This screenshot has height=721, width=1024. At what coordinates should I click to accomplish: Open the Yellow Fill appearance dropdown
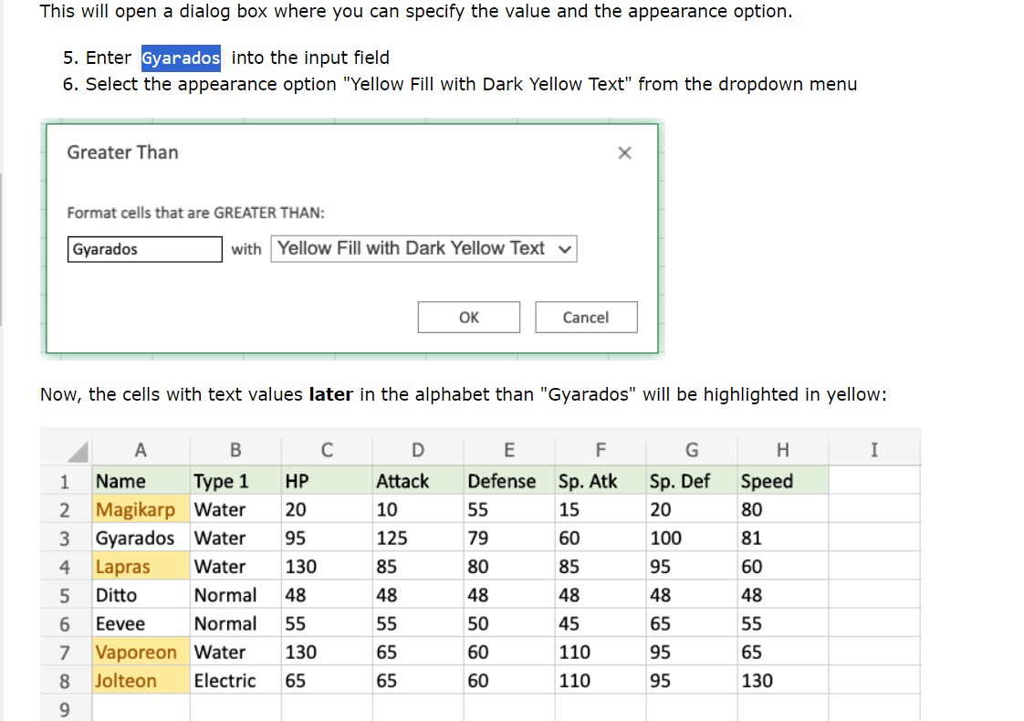pos(423,249)
